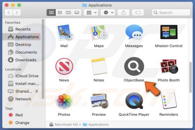Click Macintosh HD in the path bar
The image size is (195, 130).
63,124
